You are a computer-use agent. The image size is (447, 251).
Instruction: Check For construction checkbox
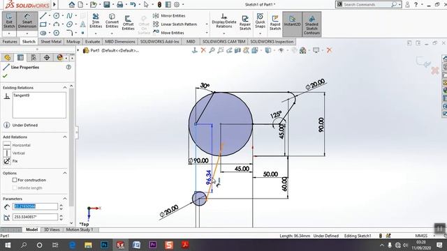[x=15, y=180]
